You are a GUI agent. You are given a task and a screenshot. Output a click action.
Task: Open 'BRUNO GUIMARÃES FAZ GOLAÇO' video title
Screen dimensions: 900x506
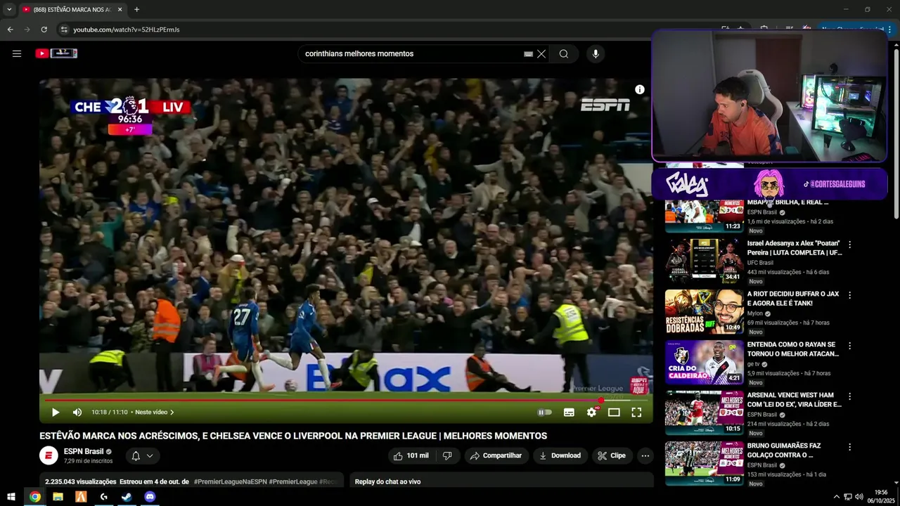click(x=784, y=450)
